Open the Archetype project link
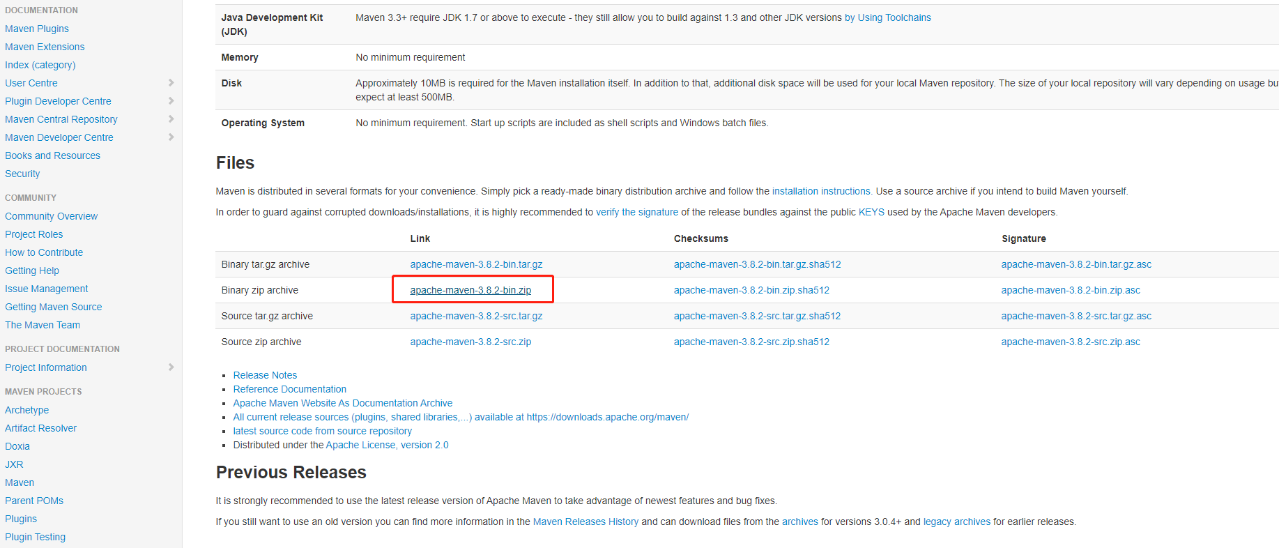Image resolution: width=1279 pixels, height=548 pixels. click(26, 410)
